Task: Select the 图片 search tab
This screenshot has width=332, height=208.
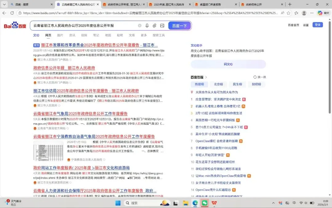Action: (x=60, y=35)
